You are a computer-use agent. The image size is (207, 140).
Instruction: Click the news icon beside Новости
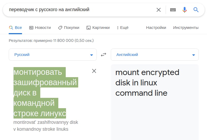pos(31,28)
